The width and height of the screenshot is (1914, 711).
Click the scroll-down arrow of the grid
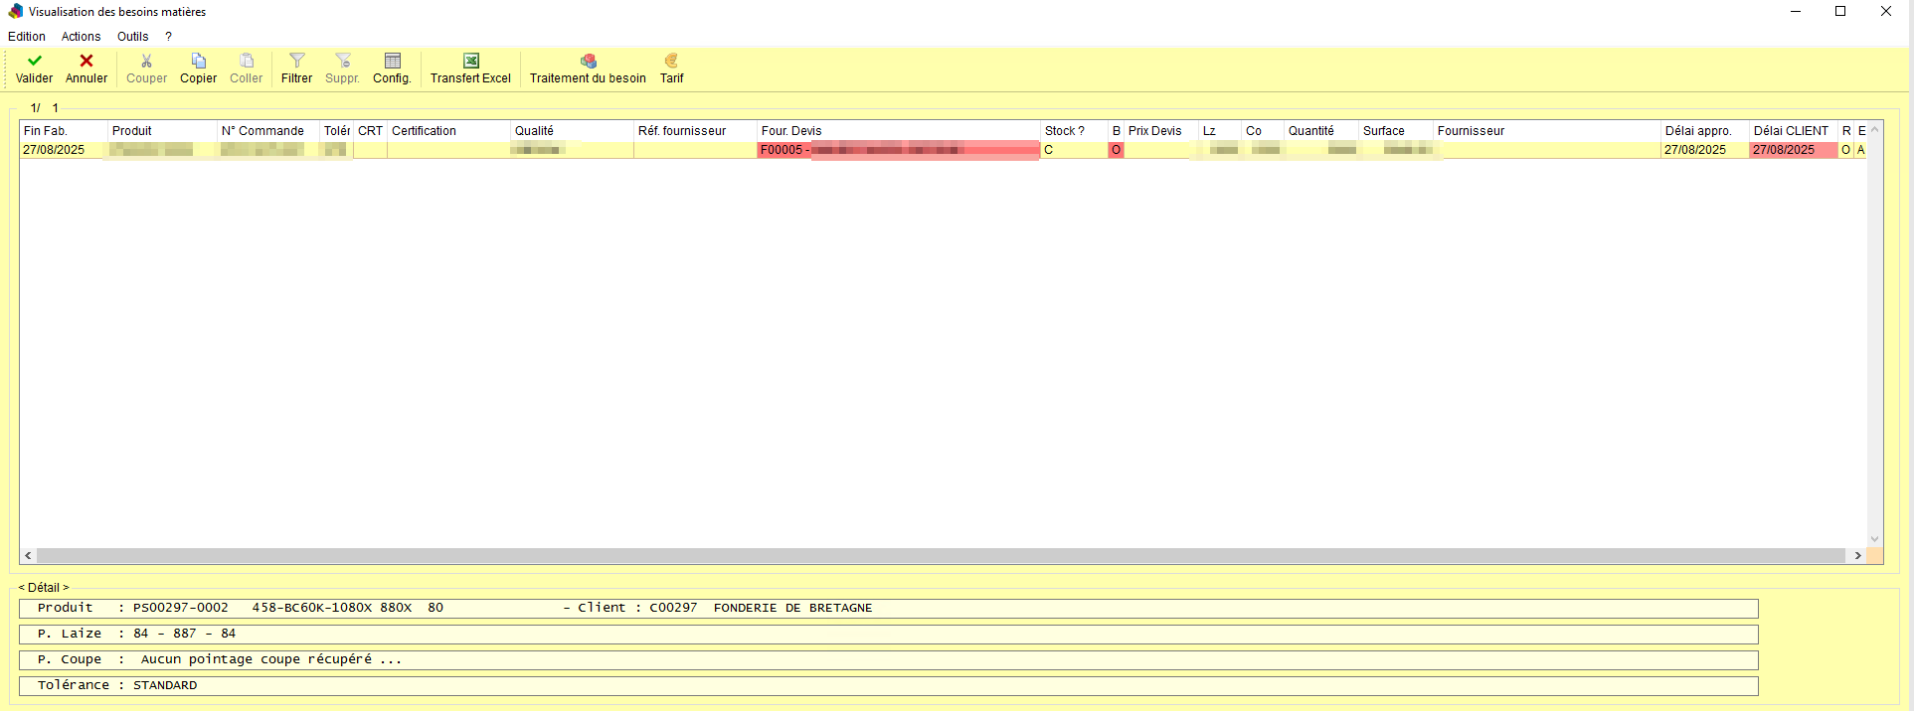tap(1874, 539)
